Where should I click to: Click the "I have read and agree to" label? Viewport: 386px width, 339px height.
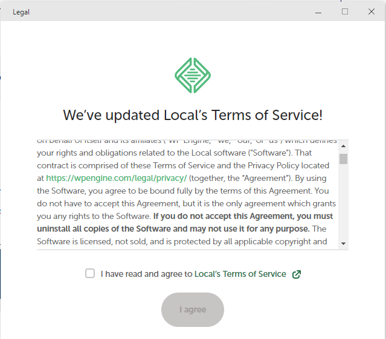pyautogui.click(x=146, y=274)
